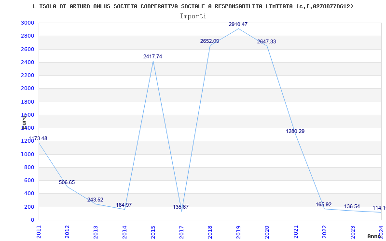Click the 2652.09 value label
This screenshot has height=241, width=386.
(x=209, y=41)
